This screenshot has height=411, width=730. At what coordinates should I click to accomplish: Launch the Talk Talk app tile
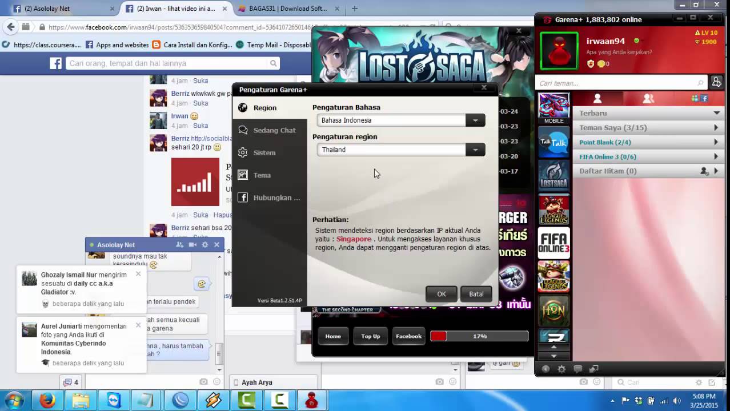click(553, 143)
